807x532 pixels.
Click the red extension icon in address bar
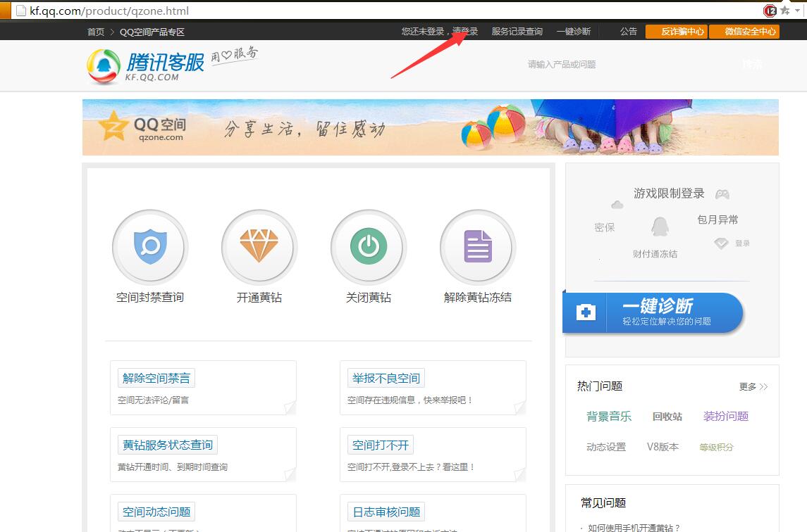click(x=770, y=11)
